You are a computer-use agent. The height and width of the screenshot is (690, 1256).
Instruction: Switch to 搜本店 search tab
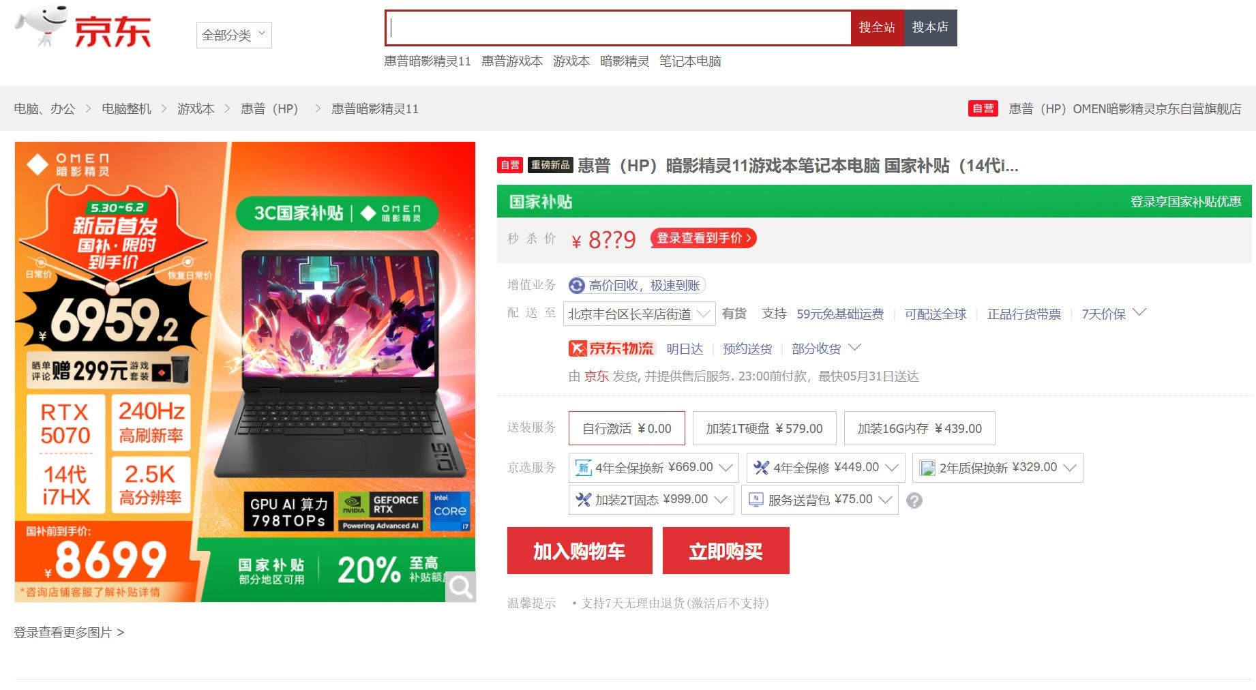[x=929, y=28]
